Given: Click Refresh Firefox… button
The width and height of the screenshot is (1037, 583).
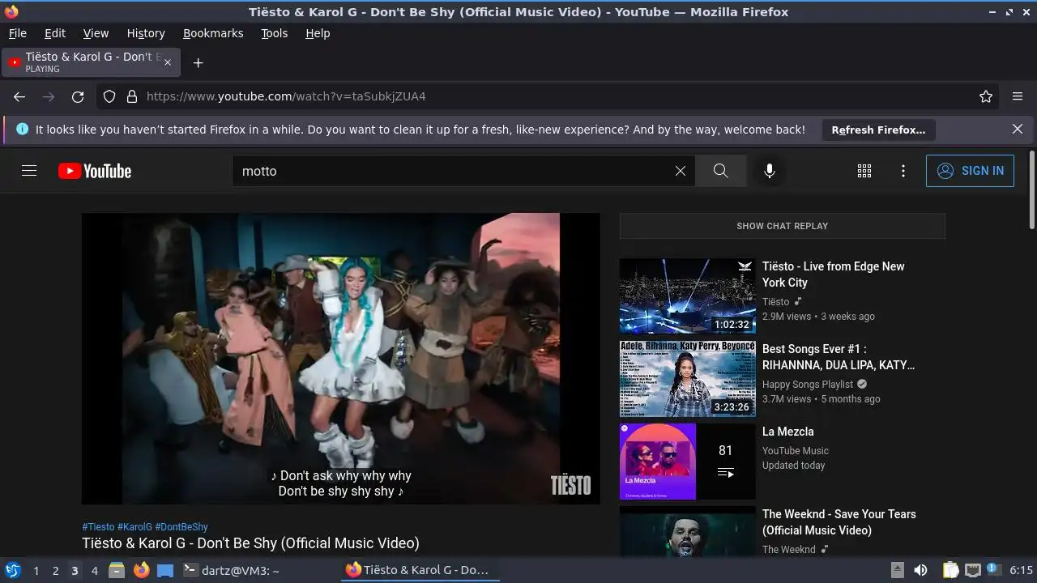Looking at the screenshot, I should (878, 130).
